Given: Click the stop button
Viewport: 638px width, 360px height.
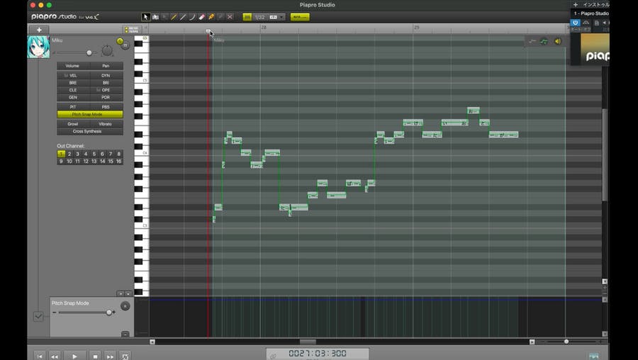Looking at the screenshot, I should point(95,356).
